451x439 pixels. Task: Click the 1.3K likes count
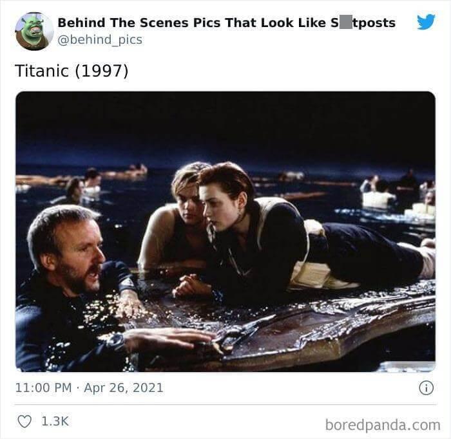pyautogui.click(x=55, y=422)
